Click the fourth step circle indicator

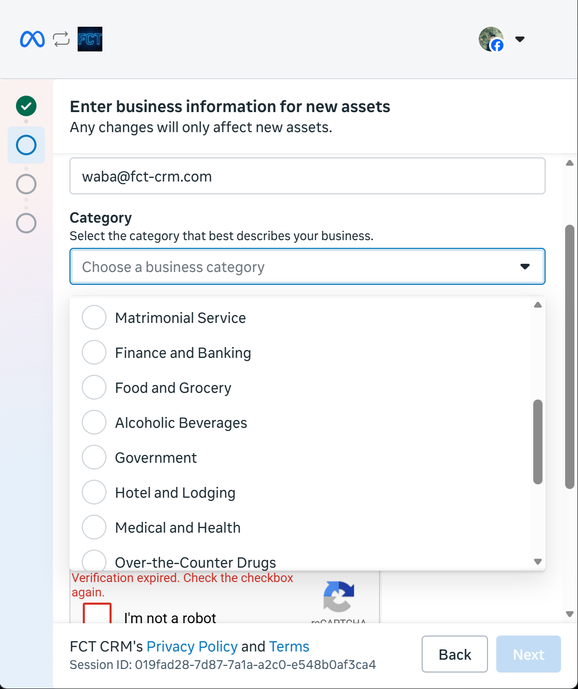(26, 223)
